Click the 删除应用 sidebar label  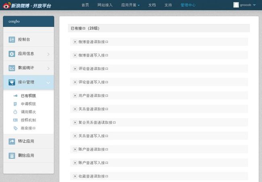coord(26,155)
